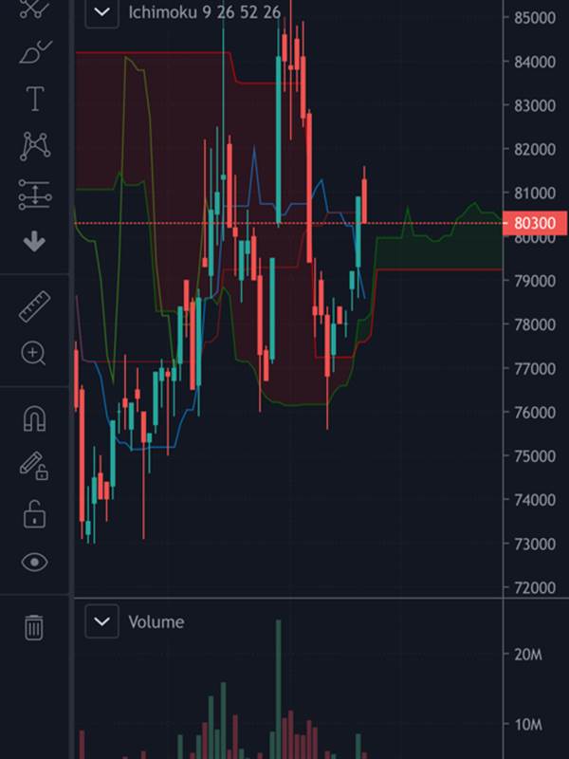569x759 pixels.
Task: Toggle Magnet mode snapping
Action: pos(34,418)
